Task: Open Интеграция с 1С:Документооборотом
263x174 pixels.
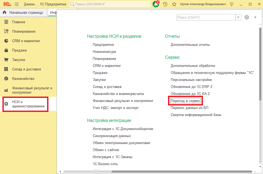Action: tap(123, 129)
